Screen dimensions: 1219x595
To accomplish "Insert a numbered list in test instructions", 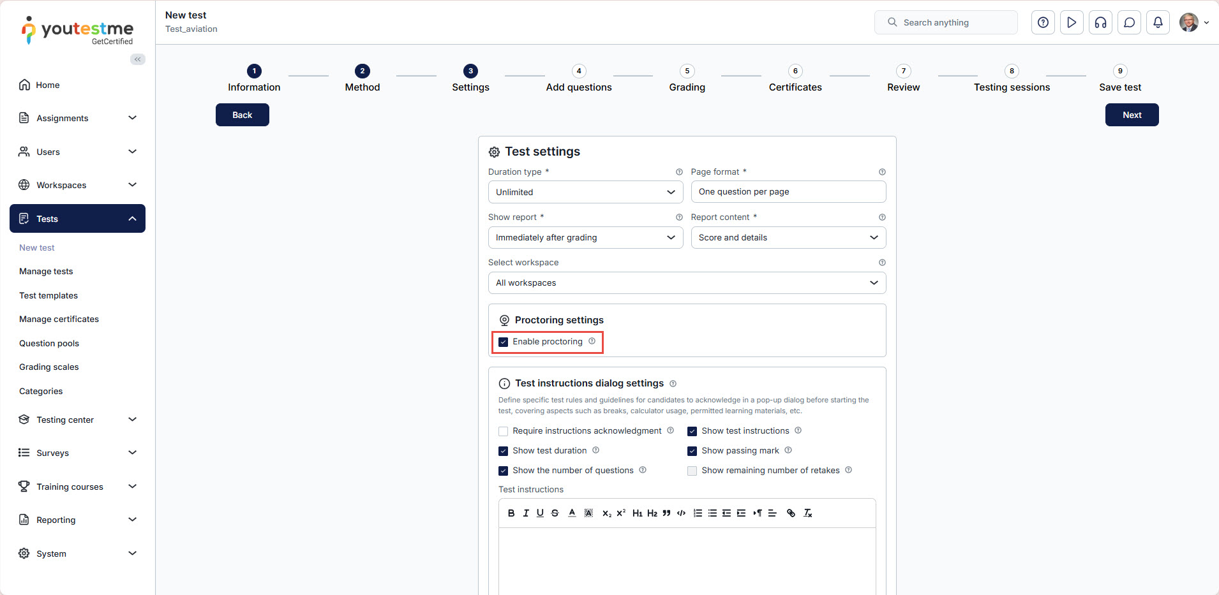I will tap(698, 513).
